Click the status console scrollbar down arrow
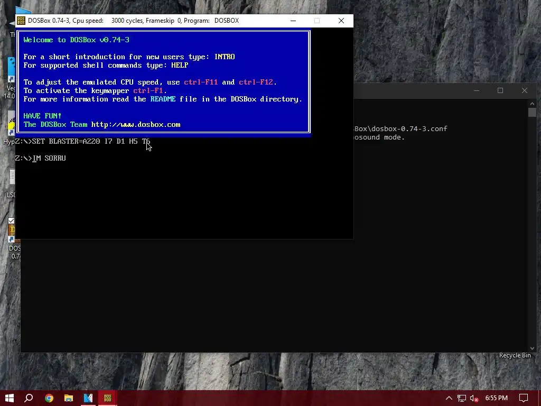 click(532, 348)
